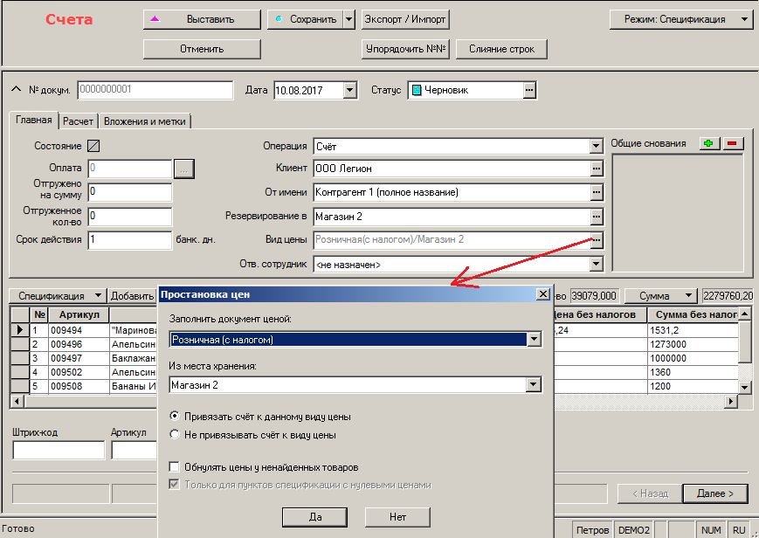The image size is (759, 538).
Task: Click ellipsis button next to Оплата
Action: point(184,169)
